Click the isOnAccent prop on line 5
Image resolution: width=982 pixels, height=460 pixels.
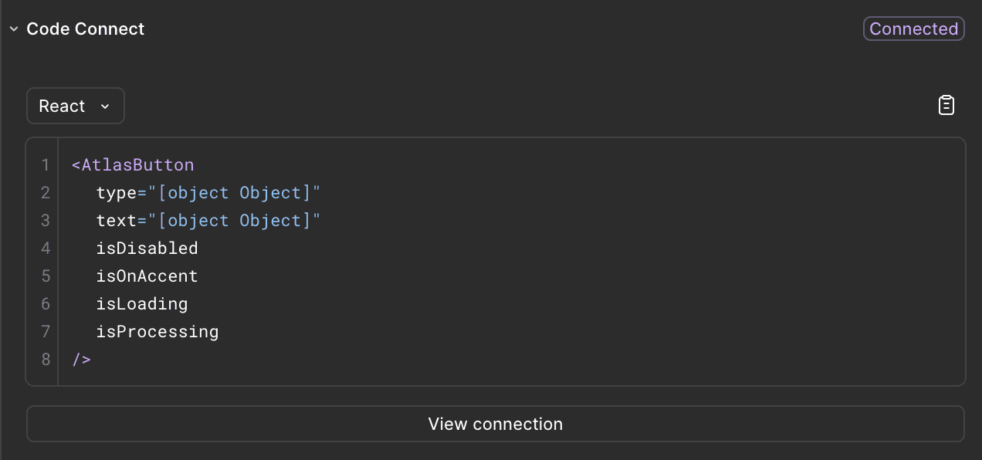[147, 276]
